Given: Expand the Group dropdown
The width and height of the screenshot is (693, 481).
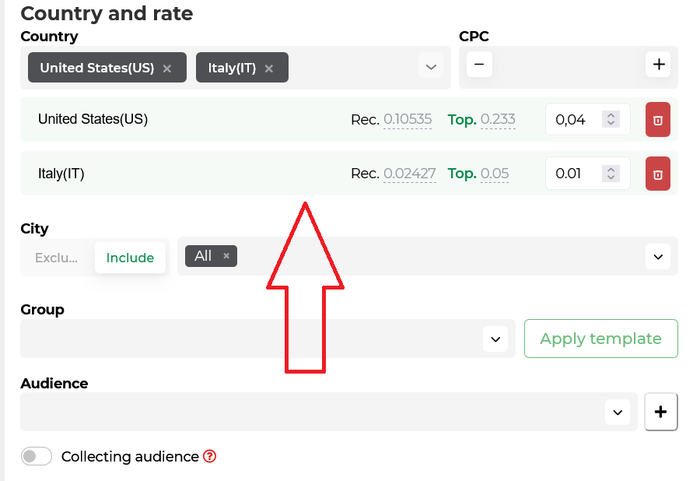Looking at the screenshot, I should [x=495, y=339].
